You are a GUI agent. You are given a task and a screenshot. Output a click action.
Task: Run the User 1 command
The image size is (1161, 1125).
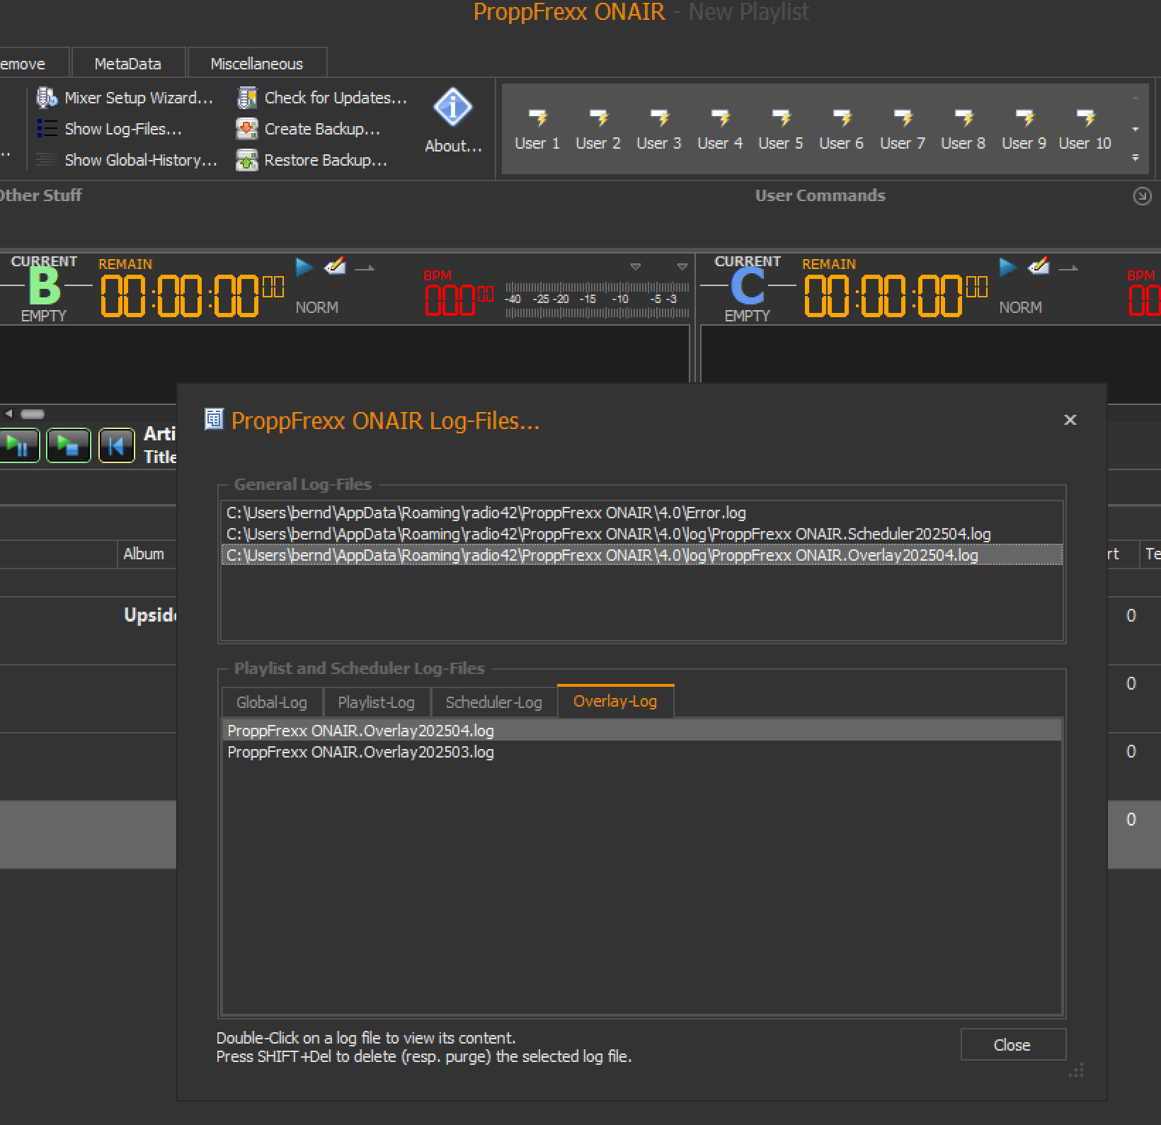(x=537, y=129)
